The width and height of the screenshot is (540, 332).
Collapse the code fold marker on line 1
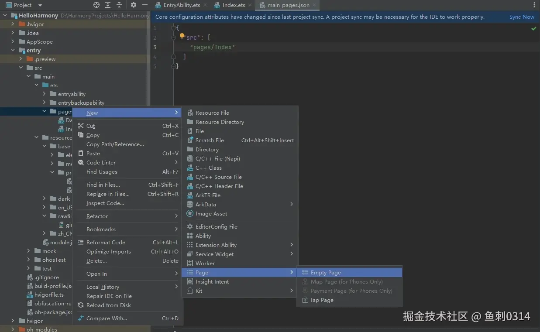[173, 28]
